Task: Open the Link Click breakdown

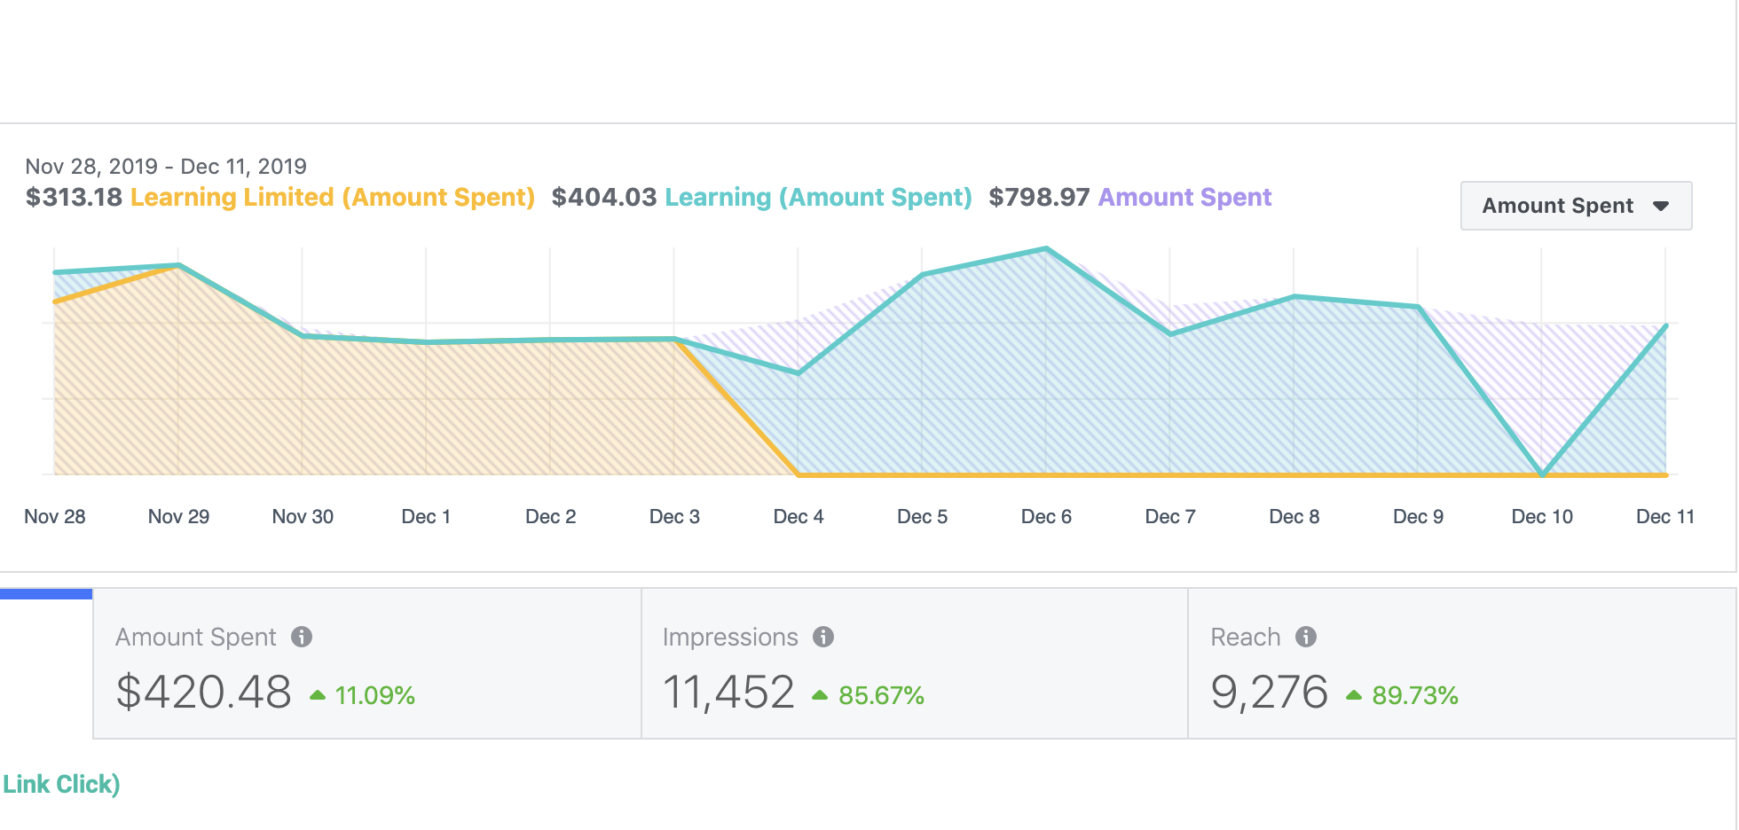Action: point(60,784)
